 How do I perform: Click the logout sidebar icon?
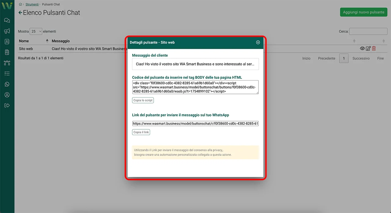point(7,106)
